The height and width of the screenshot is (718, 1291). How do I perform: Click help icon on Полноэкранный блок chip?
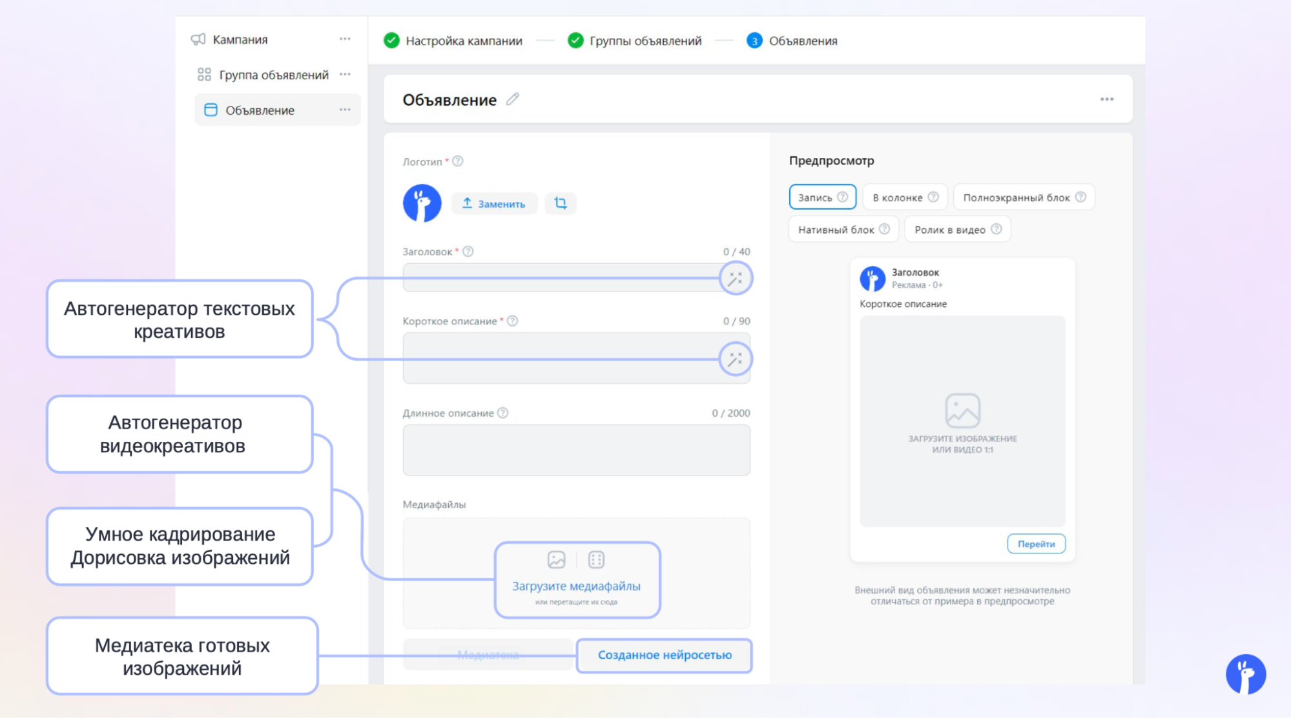pyautogui.click(x=1080, y=197)
